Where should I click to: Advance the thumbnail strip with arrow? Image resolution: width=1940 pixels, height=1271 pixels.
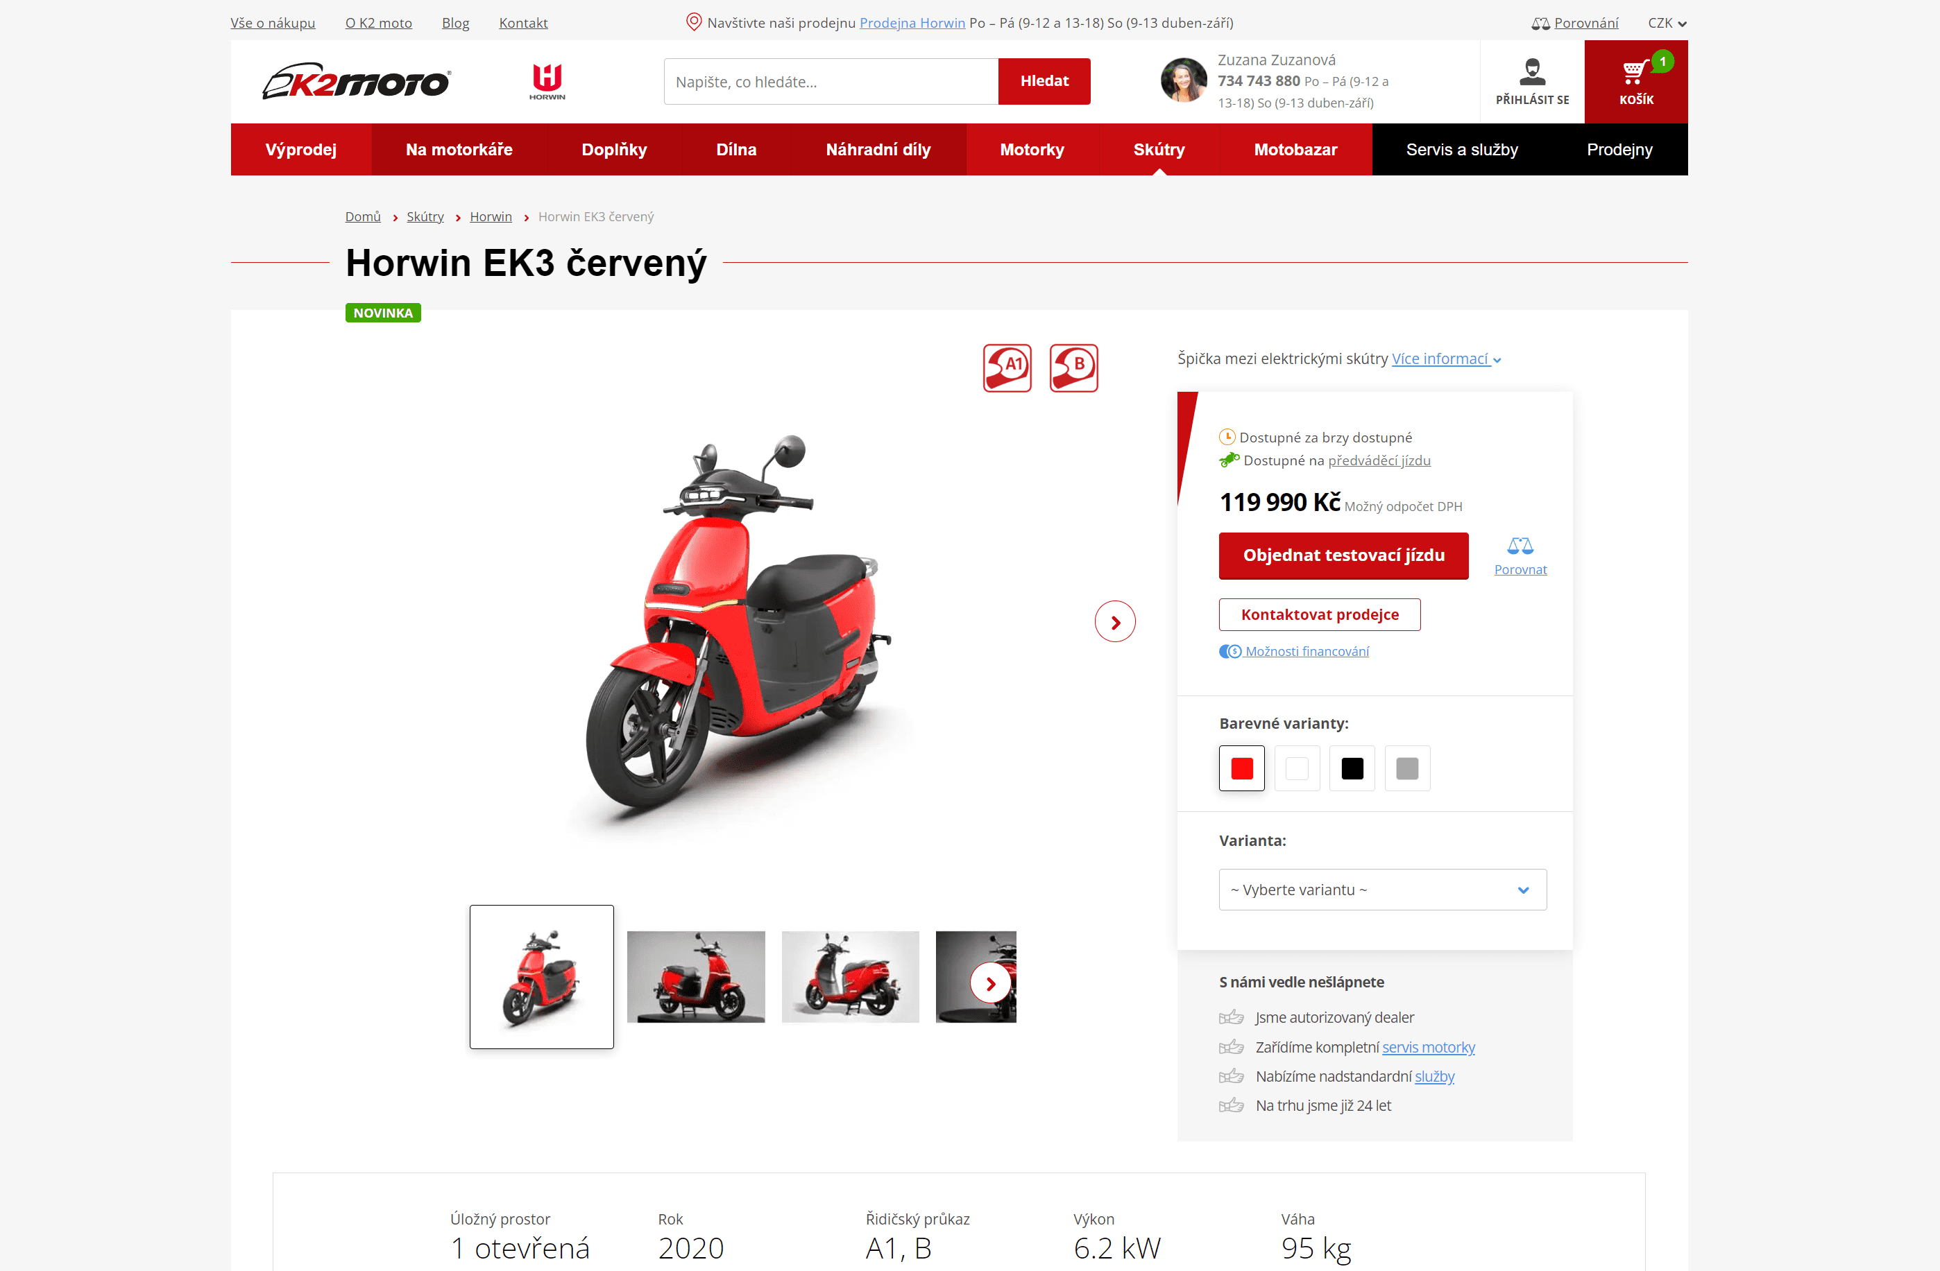(x=990, y=983)
